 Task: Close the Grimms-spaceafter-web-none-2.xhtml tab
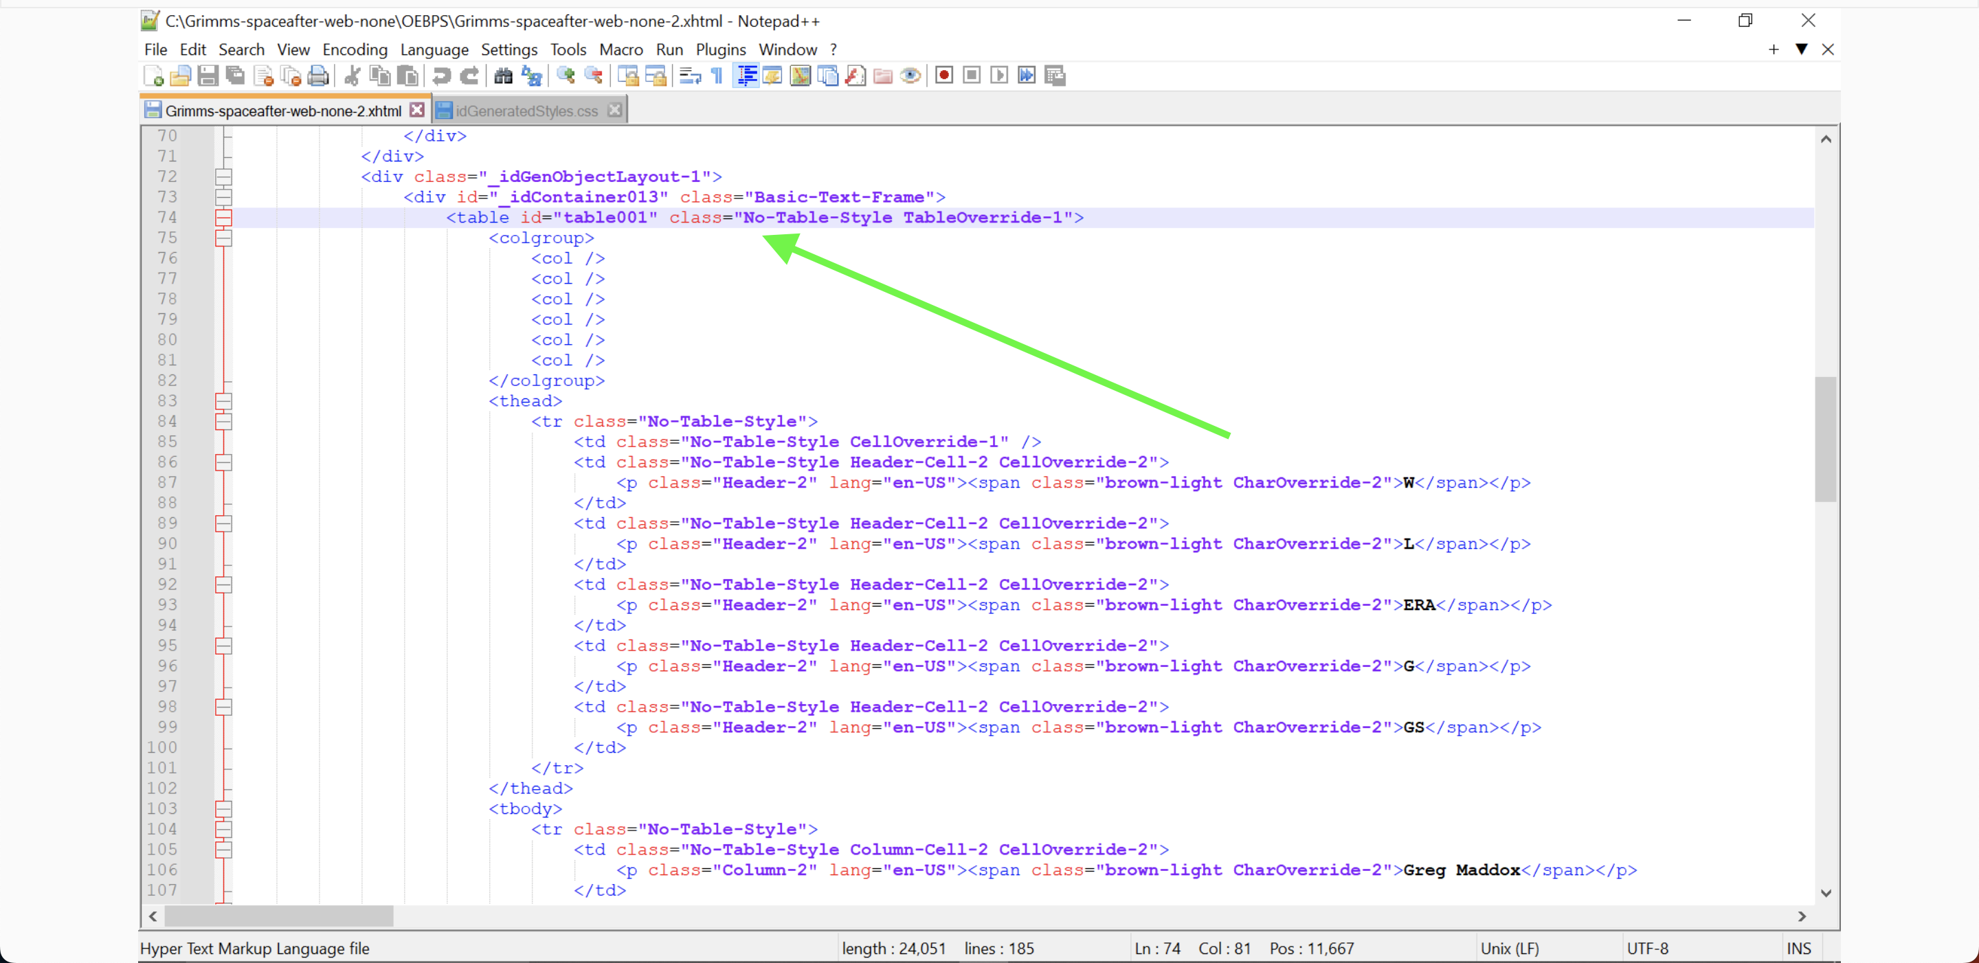[417, 110]
